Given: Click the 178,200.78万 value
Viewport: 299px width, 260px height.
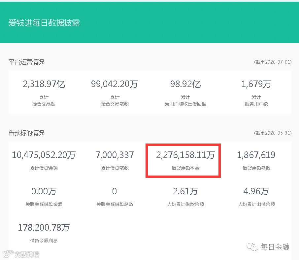Looking at the screenshot, I should pos(44,228).
